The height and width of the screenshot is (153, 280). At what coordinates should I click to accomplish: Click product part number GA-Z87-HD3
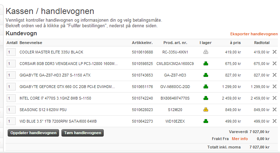(x=175, y=75)
